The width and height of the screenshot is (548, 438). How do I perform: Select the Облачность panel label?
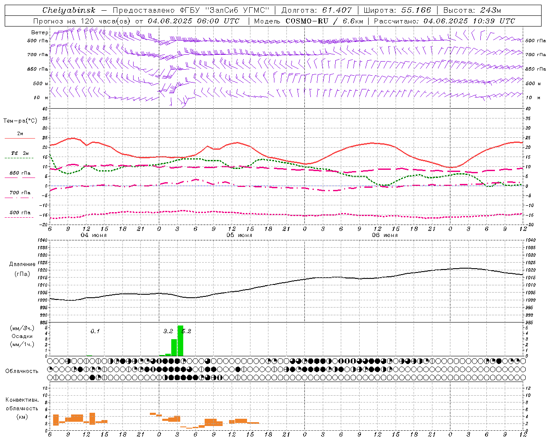coord(22,371)
